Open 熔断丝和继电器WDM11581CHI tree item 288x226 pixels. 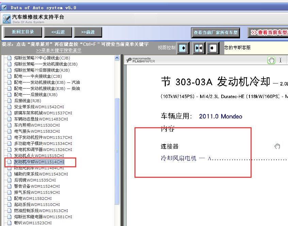[x=43, y=217]
